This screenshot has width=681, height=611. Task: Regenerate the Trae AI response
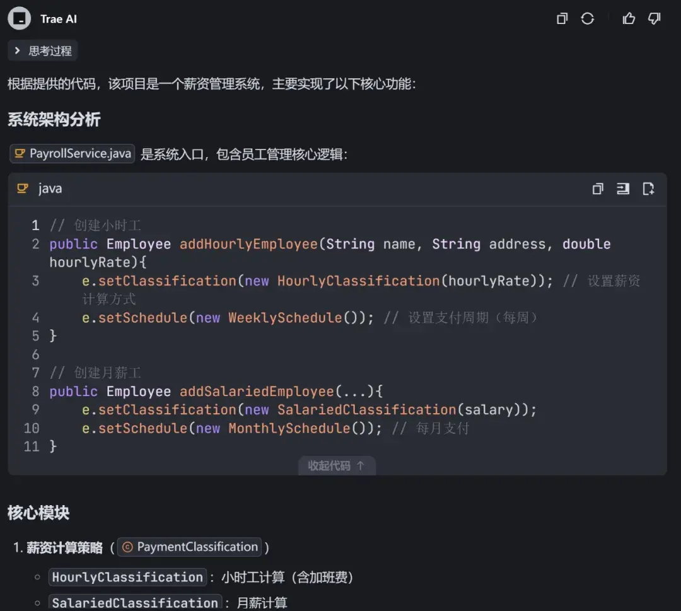point(588,18)
